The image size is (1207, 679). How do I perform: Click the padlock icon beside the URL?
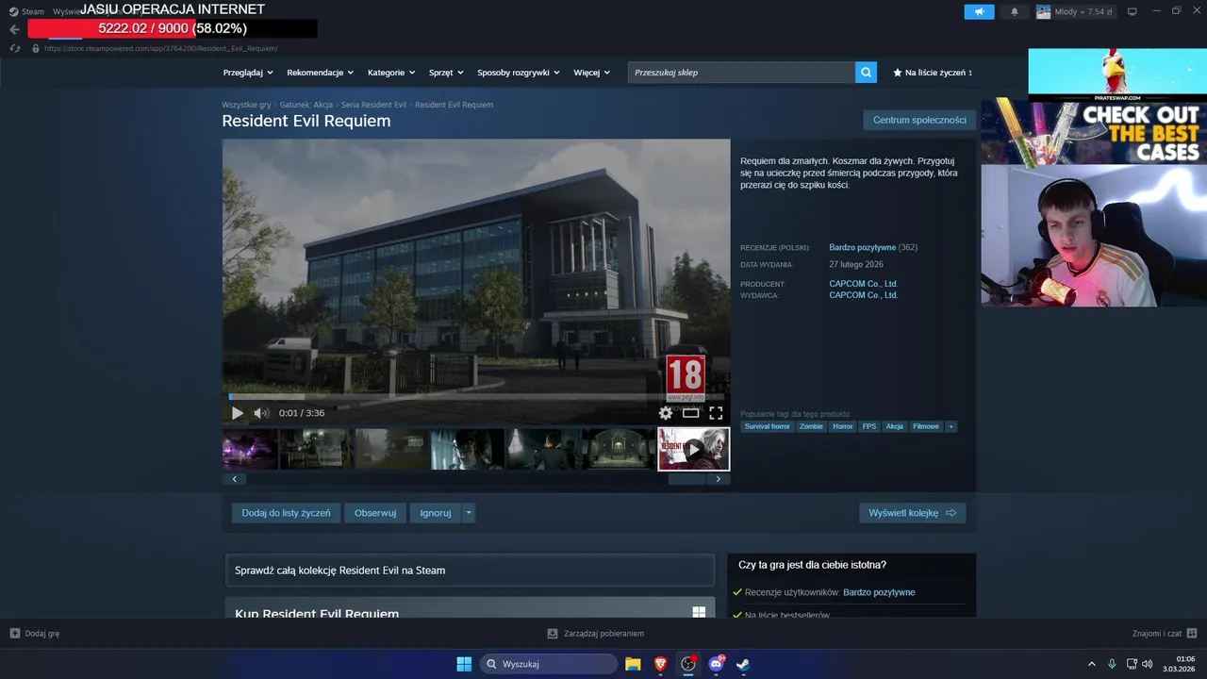36,48
